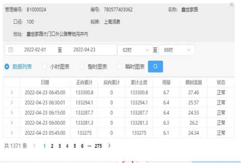
Task: Click the 6.7 usage cell
Action: click(x=166, y=93)
